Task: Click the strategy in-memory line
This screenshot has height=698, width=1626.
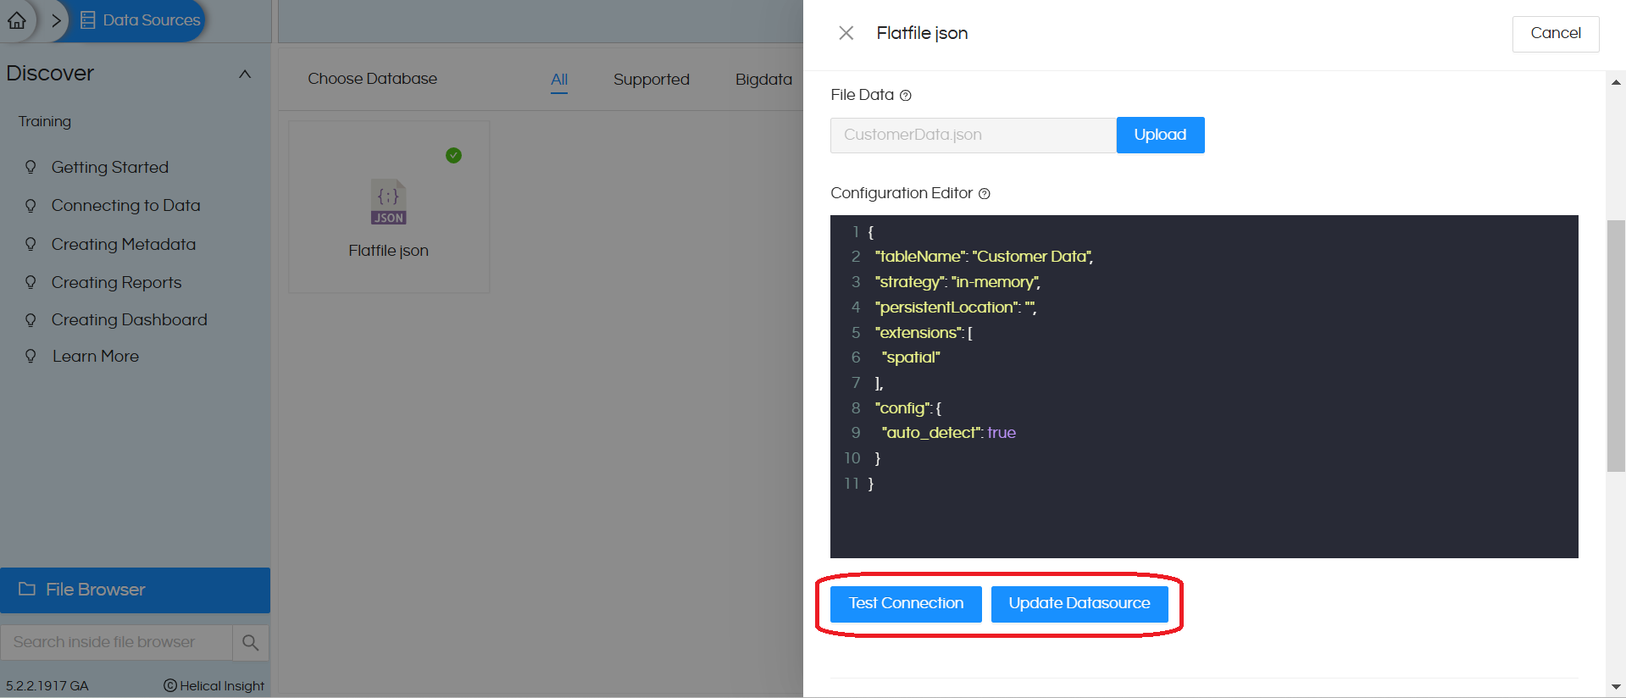Action: pos(957,282)
